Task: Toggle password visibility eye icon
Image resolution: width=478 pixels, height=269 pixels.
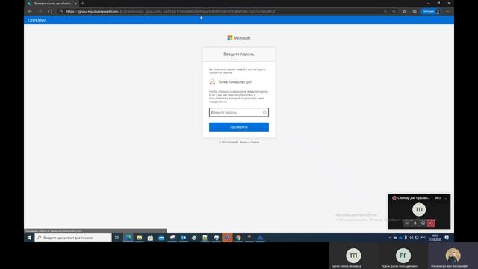Action: click(264, 113)
